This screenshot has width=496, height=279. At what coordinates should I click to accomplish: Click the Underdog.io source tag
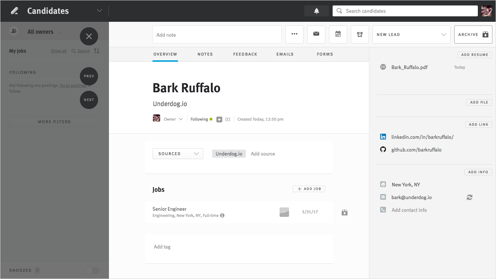click(x=229, y=154)
